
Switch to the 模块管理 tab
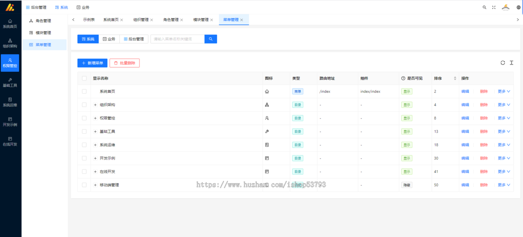[x=201, y=20]
